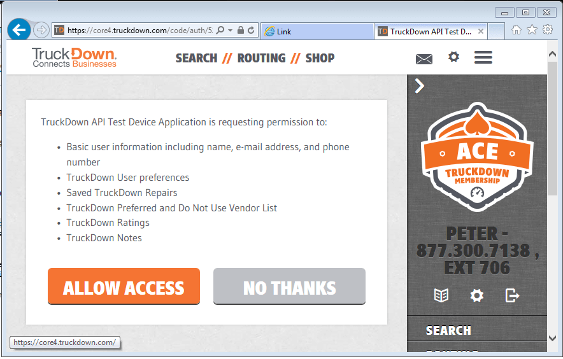Click the browser Back arrow button
The image size is (563, 359).
point(18,30)
